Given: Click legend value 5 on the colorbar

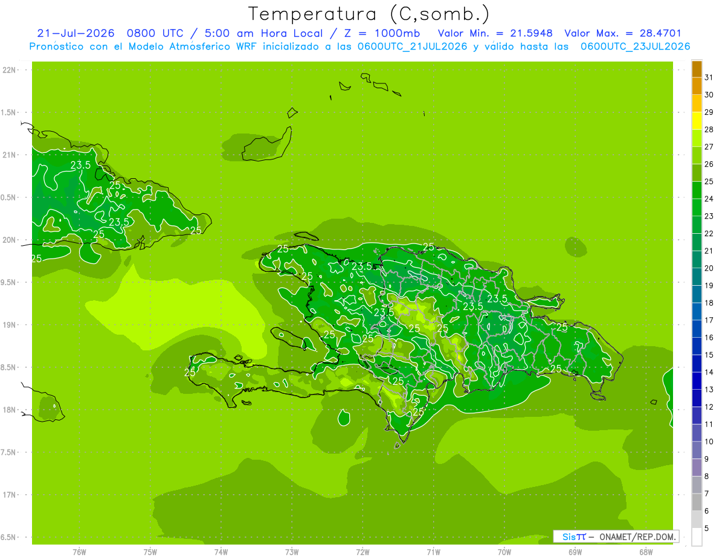Looking at the screenshot, I should point(707,528).
